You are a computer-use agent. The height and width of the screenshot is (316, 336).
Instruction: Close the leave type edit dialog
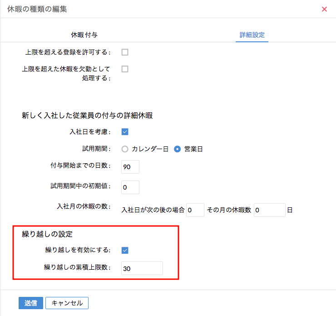(x=324, y=9)
